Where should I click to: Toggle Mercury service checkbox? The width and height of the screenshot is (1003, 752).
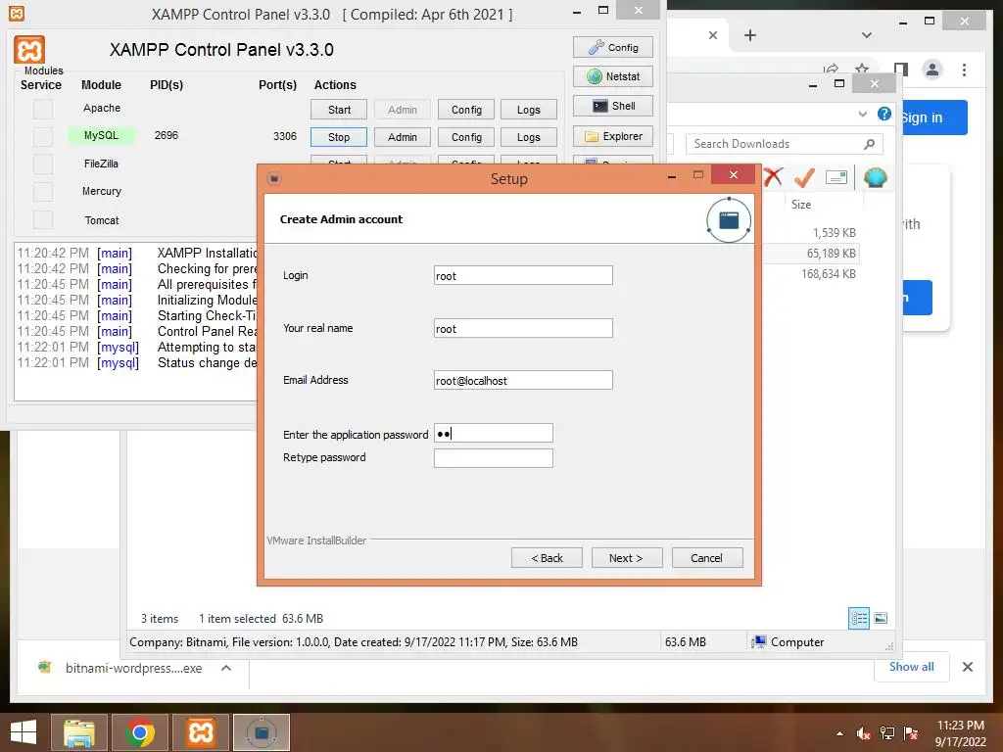tap(43, 192)
